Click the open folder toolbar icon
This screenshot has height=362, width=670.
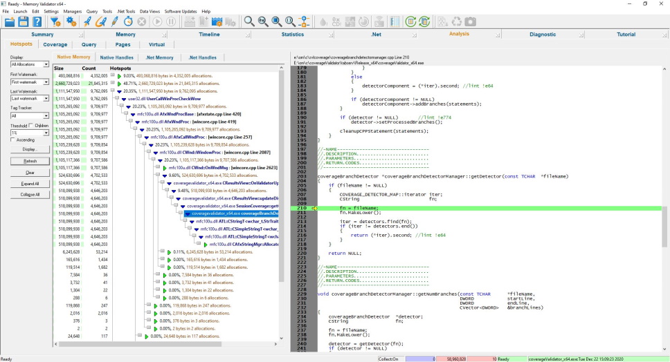10,21
